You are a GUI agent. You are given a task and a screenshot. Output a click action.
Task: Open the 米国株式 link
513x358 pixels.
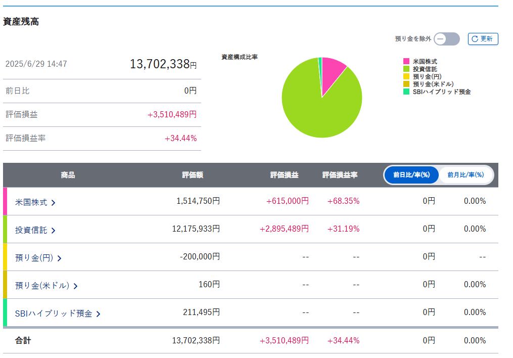pos(31,203)
